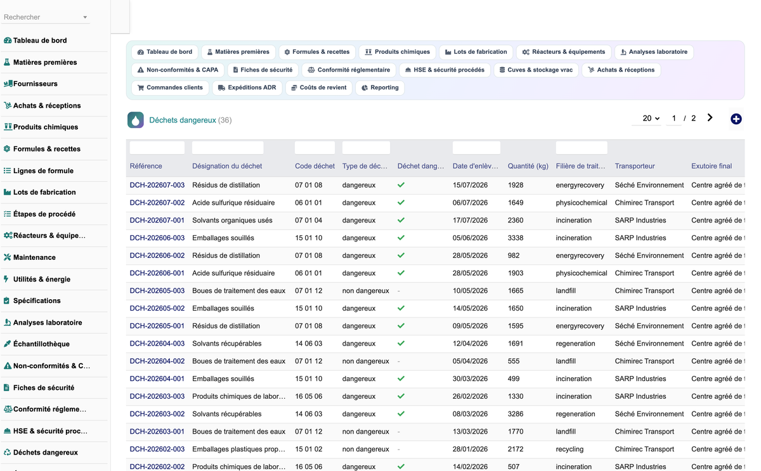Image resolution: width=761 pixels, height=471 pixels.
Task: Sort by Transporteur column header
Action: (x=635, y=166)
